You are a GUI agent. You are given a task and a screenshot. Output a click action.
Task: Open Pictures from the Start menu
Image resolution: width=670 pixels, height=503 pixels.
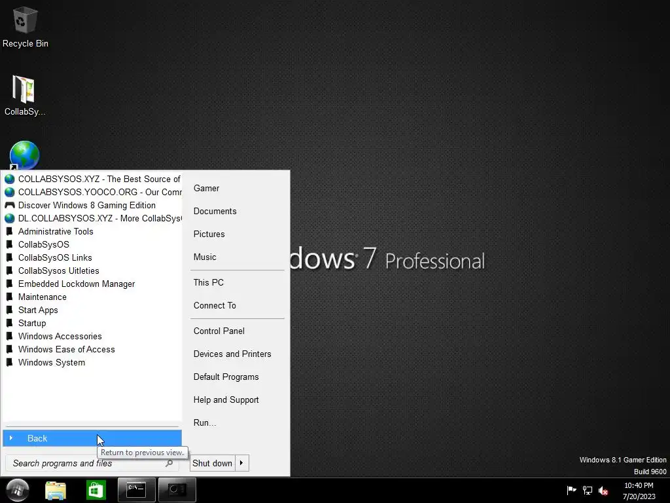click(237, 234)
